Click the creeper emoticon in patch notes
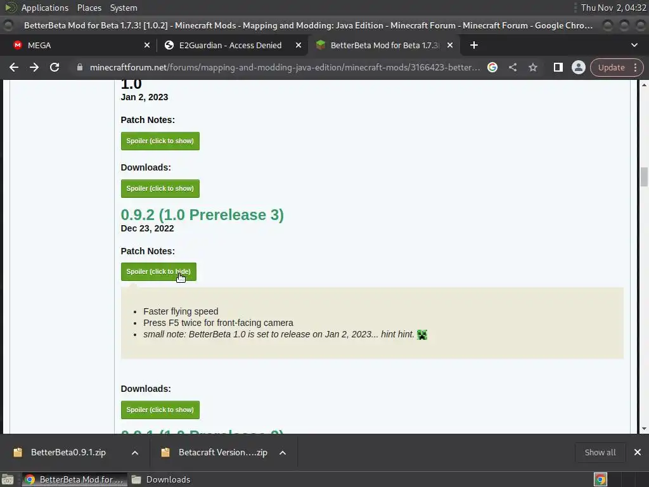Image resolution: width=649 pixels, height=487 pixels. 421,335
